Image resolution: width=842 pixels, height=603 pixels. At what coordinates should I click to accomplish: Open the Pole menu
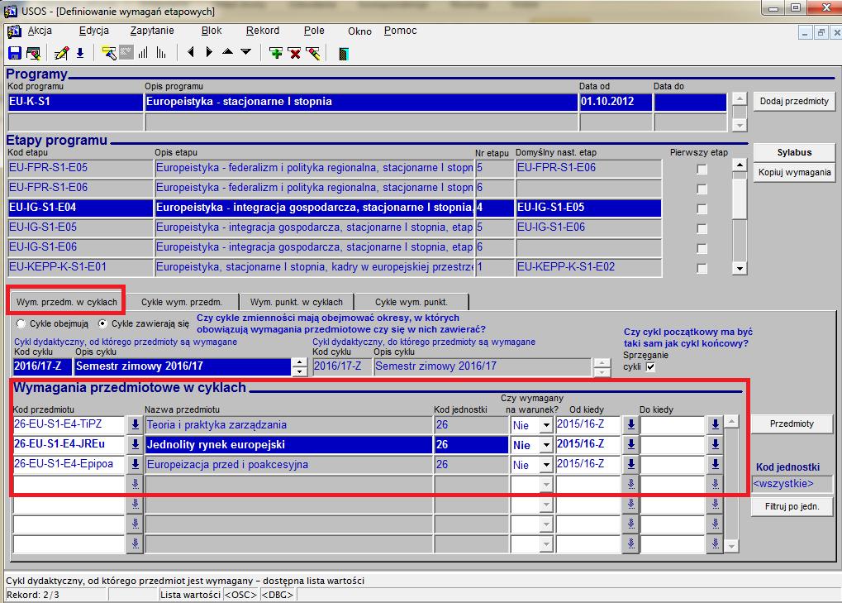point(314,31)
